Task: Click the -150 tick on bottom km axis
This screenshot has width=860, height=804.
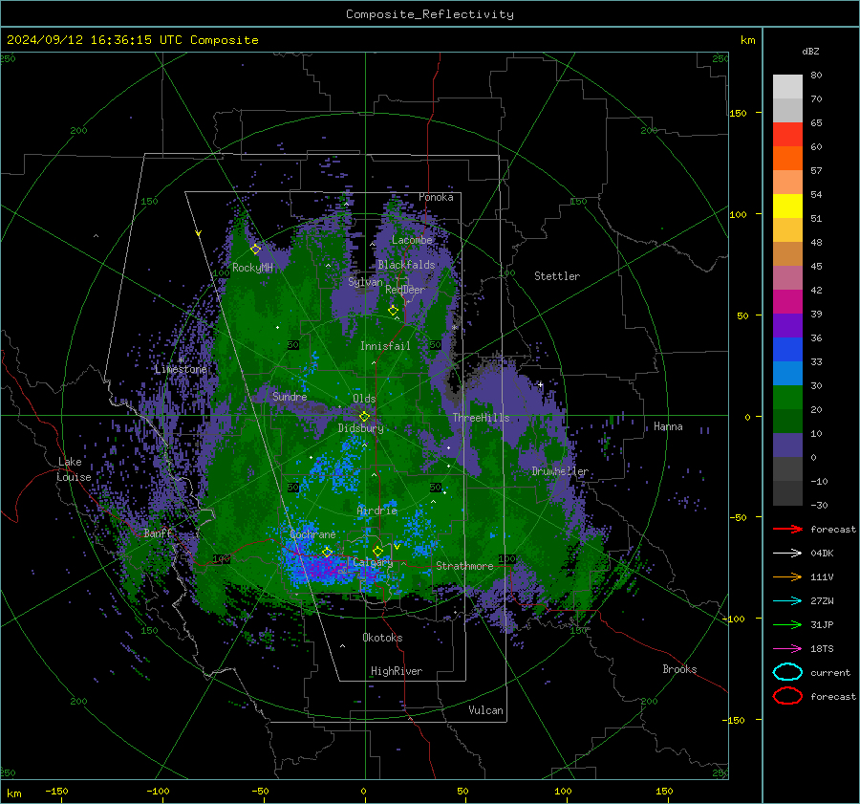Action: click(x=56, y=791)
